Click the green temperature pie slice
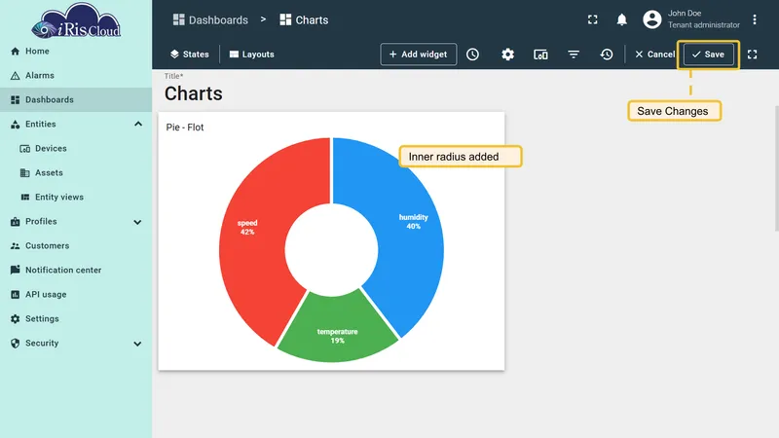Screen dimensions: 779x438 point(337,328)
